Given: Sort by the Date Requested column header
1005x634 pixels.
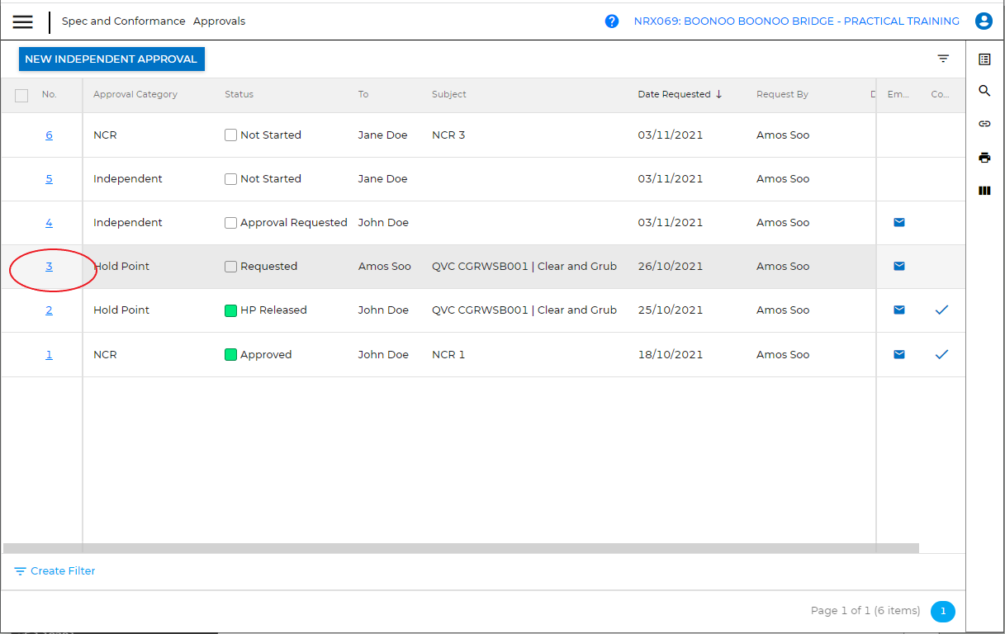Looking at the screenshot, I should click(674, 94).
